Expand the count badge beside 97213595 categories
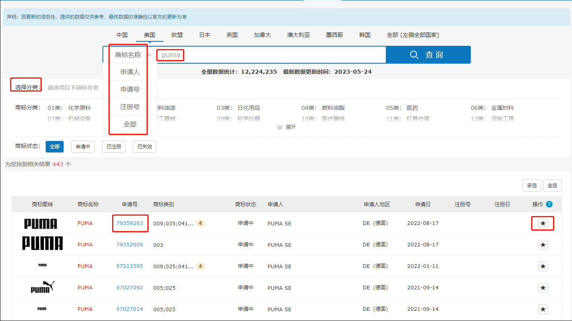The width and height of the screenshot is (572, 321). [x=200, y=266]
